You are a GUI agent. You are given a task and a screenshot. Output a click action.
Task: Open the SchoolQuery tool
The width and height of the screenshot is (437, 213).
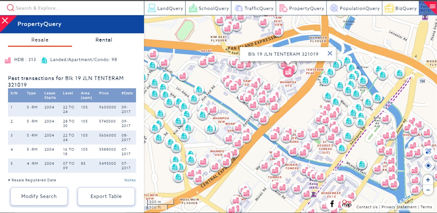(x=209, y=8)
